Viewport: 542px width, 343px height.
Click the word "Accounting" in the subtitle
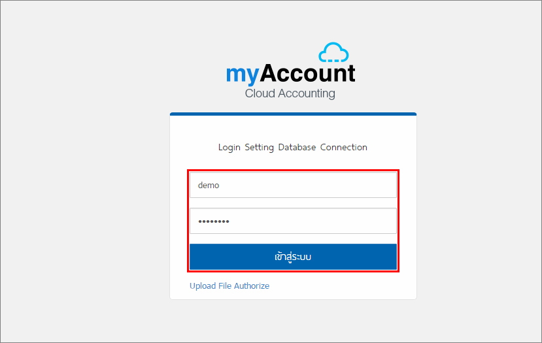point(307,93)
